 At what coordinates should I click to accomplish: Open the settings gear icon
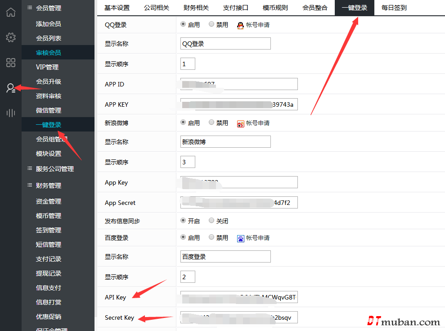[x=10, y=37]
